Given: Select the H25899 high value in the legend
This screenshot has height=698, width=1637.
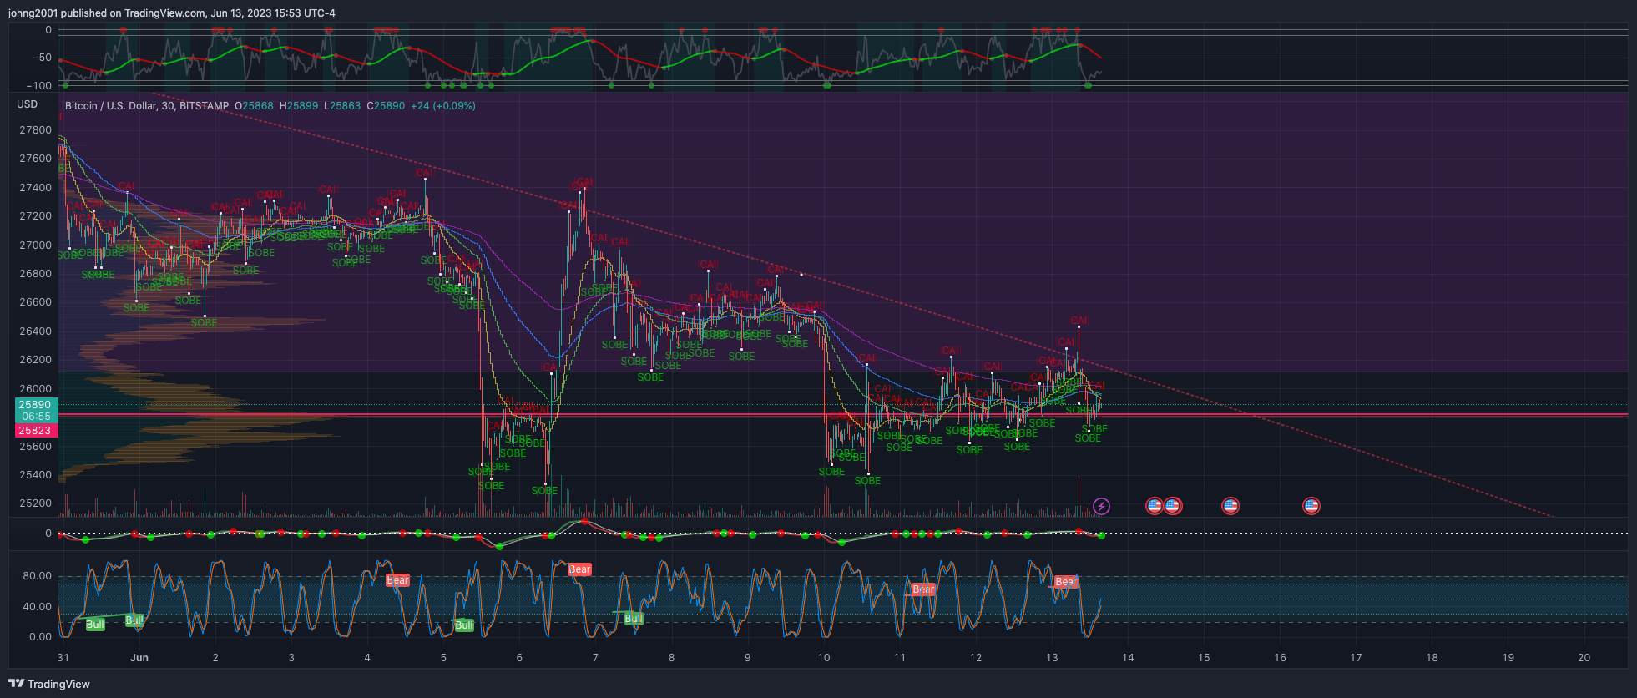Looking at the screenshot, I should (x=299, y=106).
